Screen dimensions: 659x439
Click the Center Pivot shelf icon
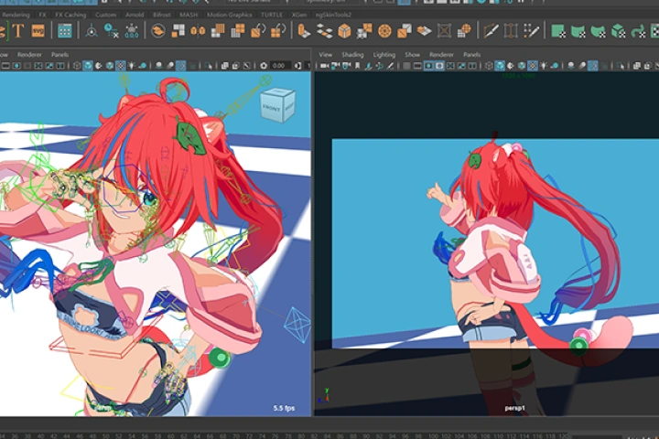coord(92,31)
